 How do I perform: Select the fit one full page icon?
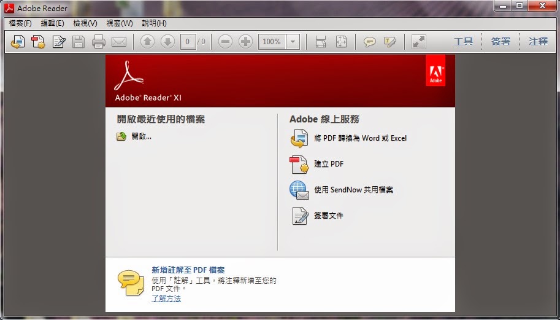click(341, 42)
